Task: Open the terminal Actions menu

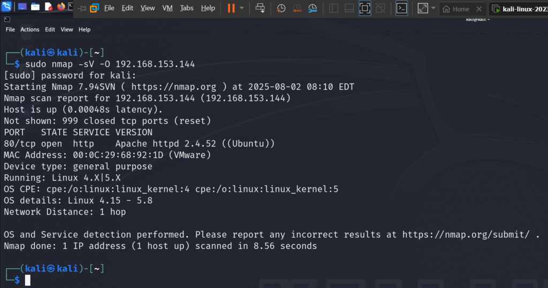Action: (x=30, y=30)
